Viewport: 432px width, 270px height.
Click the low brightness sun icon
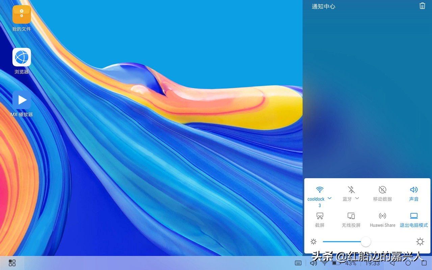pos(314,242)
